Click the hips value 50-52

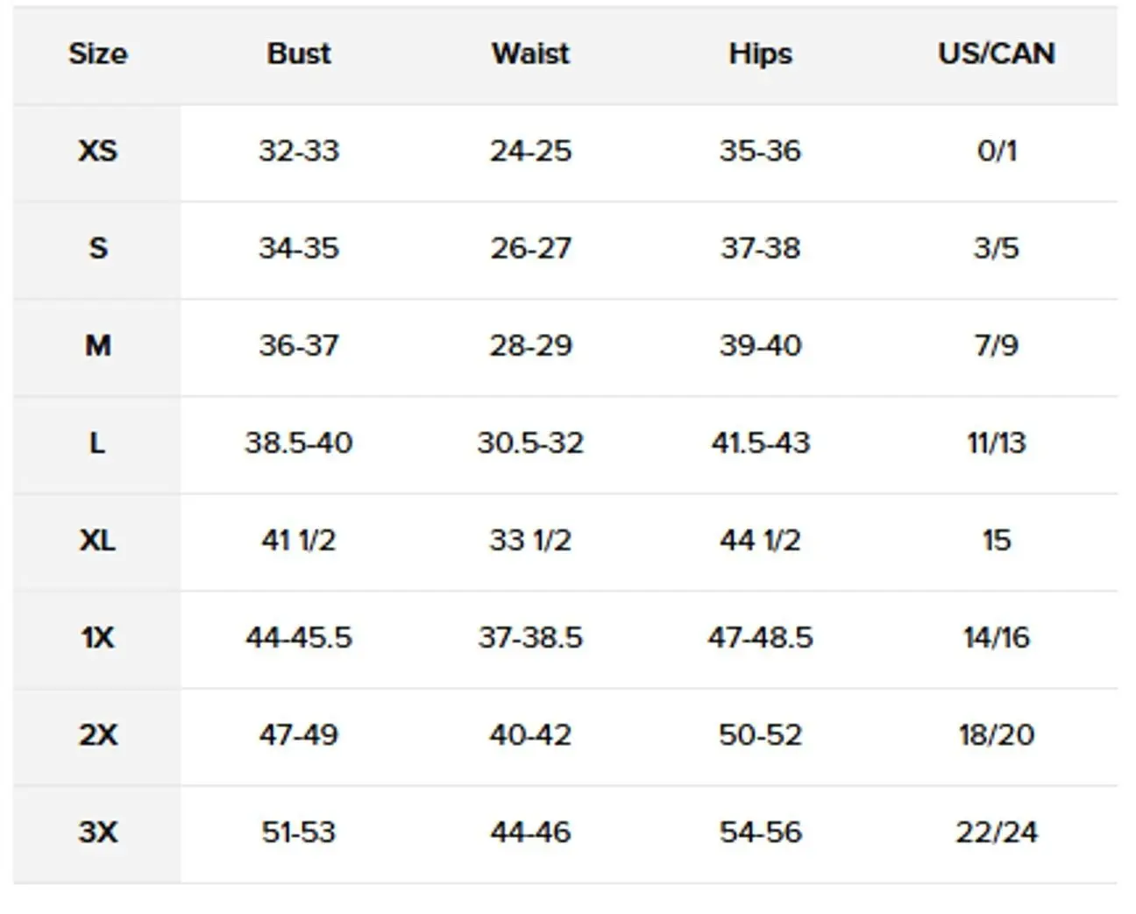[760, 734]
